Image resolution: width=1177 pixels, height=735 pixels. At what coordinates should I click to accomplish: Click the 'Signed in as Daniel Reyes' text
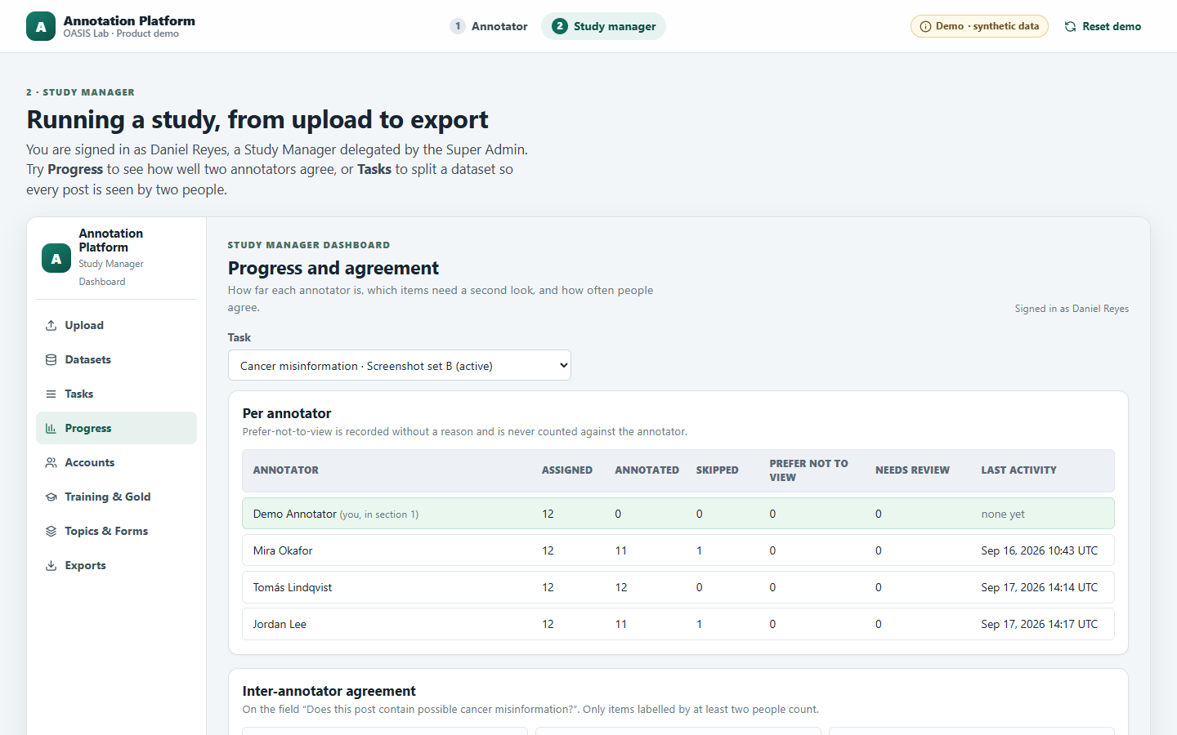pyautogui.click(x=1072, y=309)
